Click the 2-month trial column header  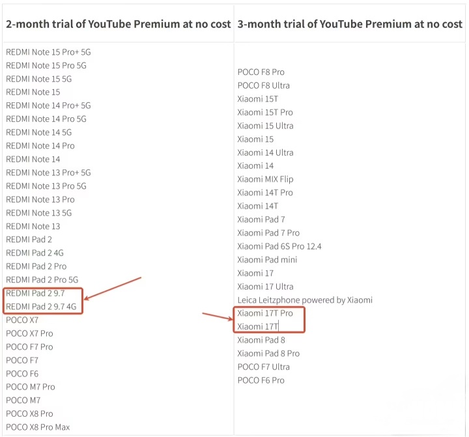point(118,24)
